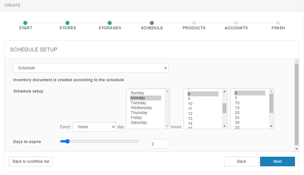
Task: Click the Back button
Action: coord(241,161)
